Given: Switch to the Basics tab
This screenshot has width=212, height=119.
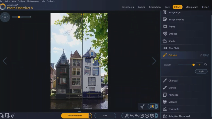Looking at the screenshot, I should pos(142,7).
